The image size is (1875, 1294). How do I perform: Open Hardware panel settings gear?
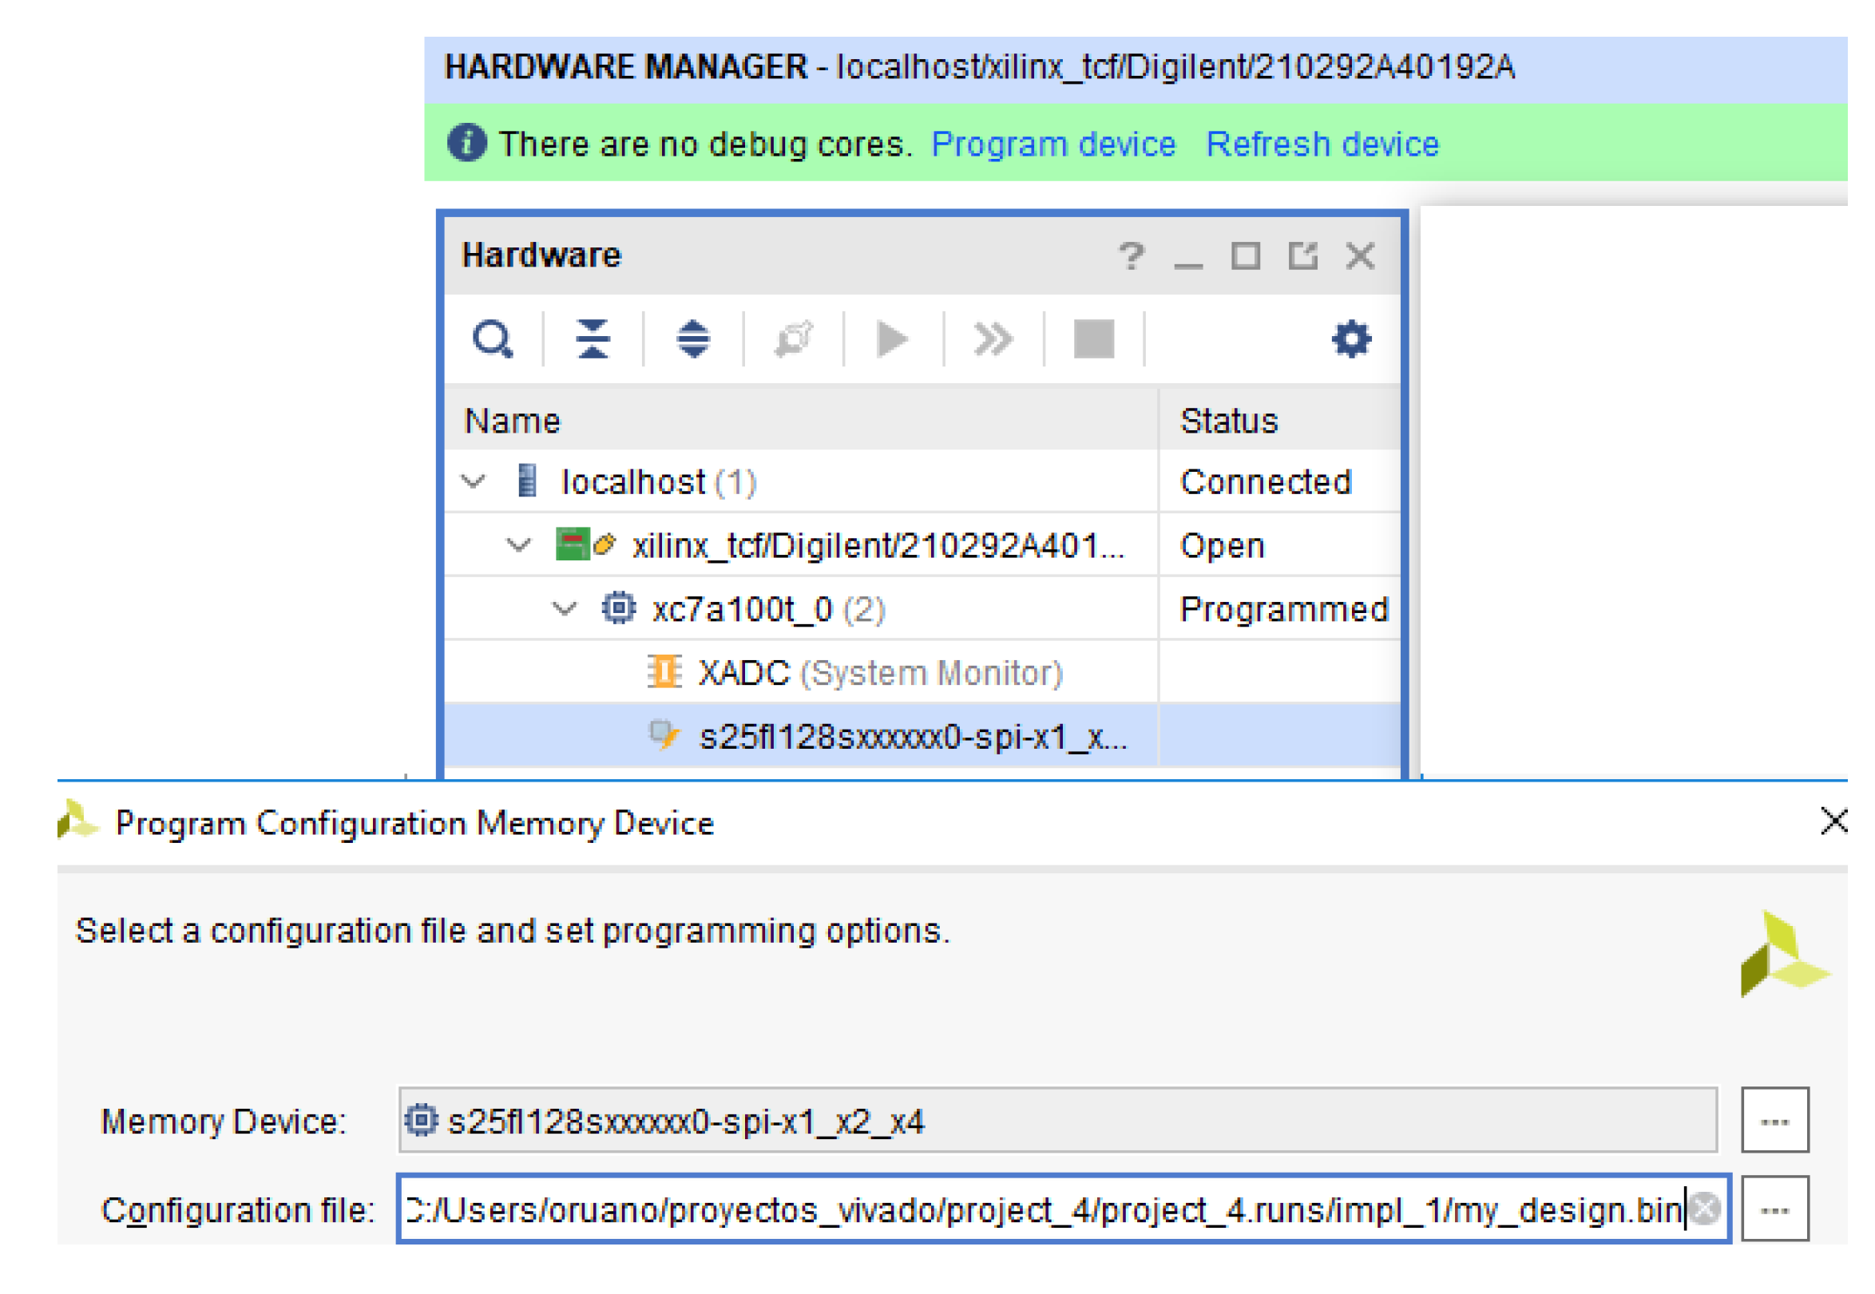pos(1350,339)
